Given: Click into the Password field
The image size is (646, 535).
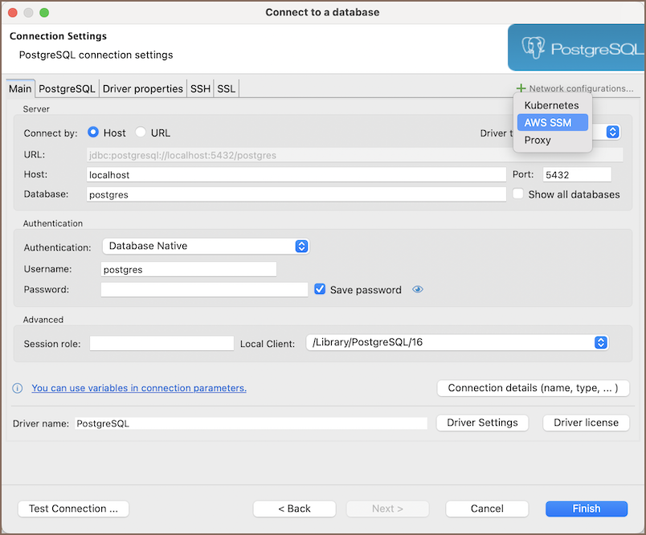Looking at the screenshot, I should tap(204, 290).
